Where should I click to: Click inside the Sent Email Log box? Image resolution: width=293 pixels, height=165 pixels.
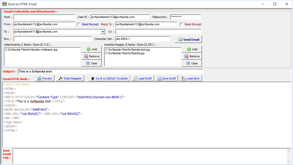(x=149, y=156)
